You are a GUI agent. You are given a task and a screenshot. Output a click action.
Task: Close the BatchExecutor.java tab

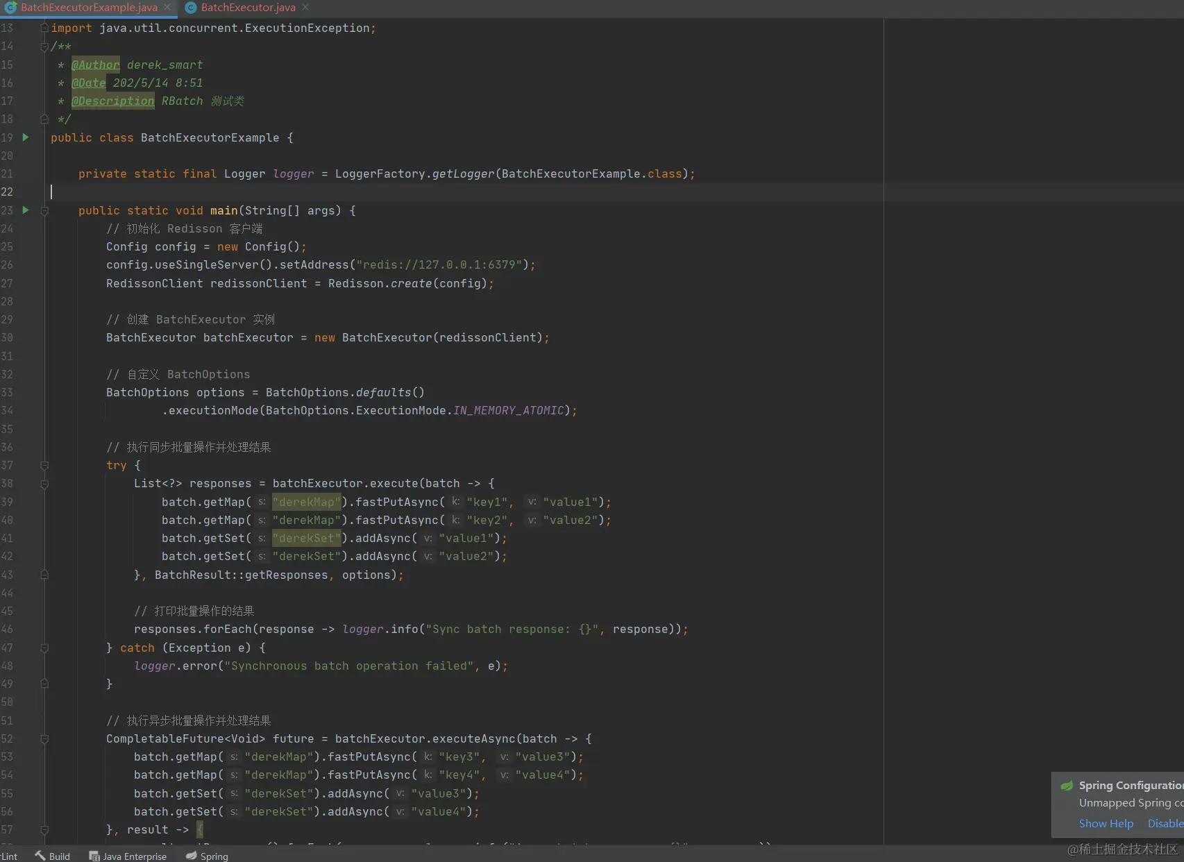tap(305, 8)
